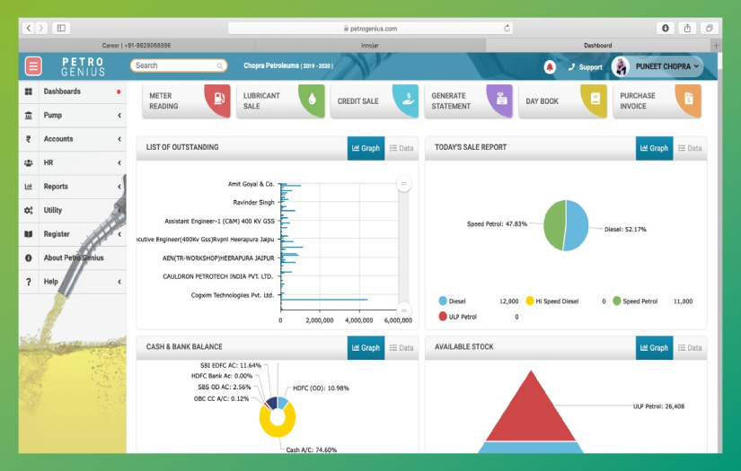
Task: Click the Accounts rupee icon
Action: (29, 139)
